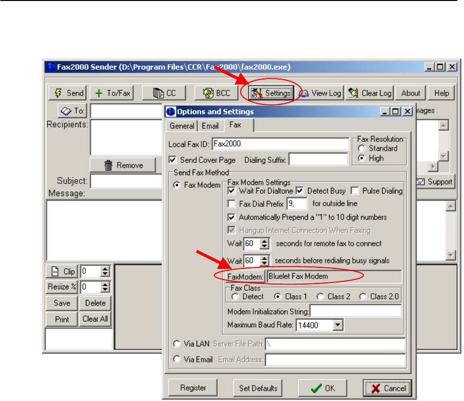Screen dimensions: 464x401
Task: Switch to the General tab
Action: coord(182,126)
